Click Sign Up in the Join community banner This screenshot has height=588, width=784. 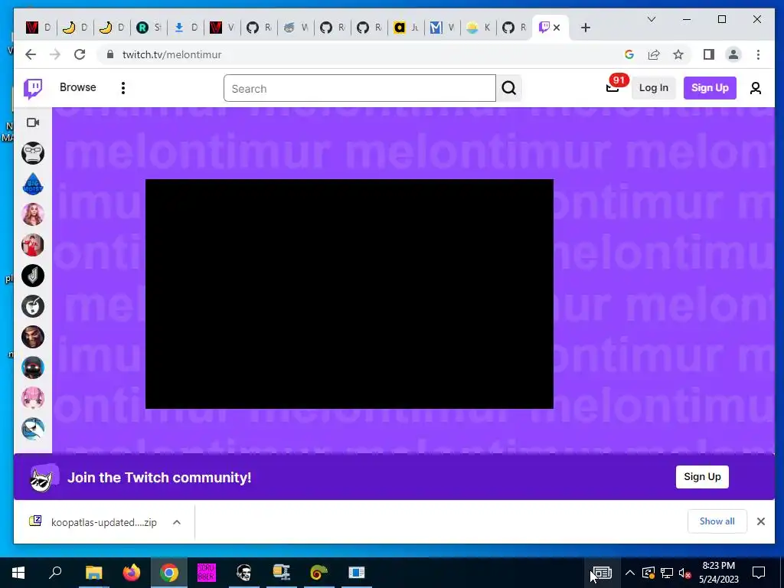click(702, 476)
